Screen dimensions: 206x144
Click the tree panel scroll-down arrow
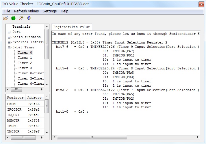[x=47, y=85]
